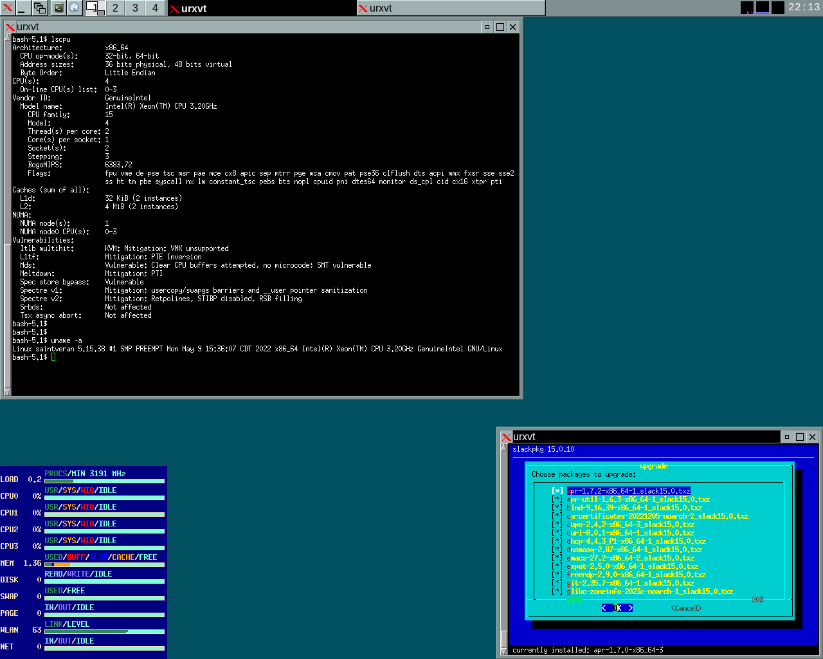
Task: Click the memory status monitor in tray
Action: (x=763, y=8)
